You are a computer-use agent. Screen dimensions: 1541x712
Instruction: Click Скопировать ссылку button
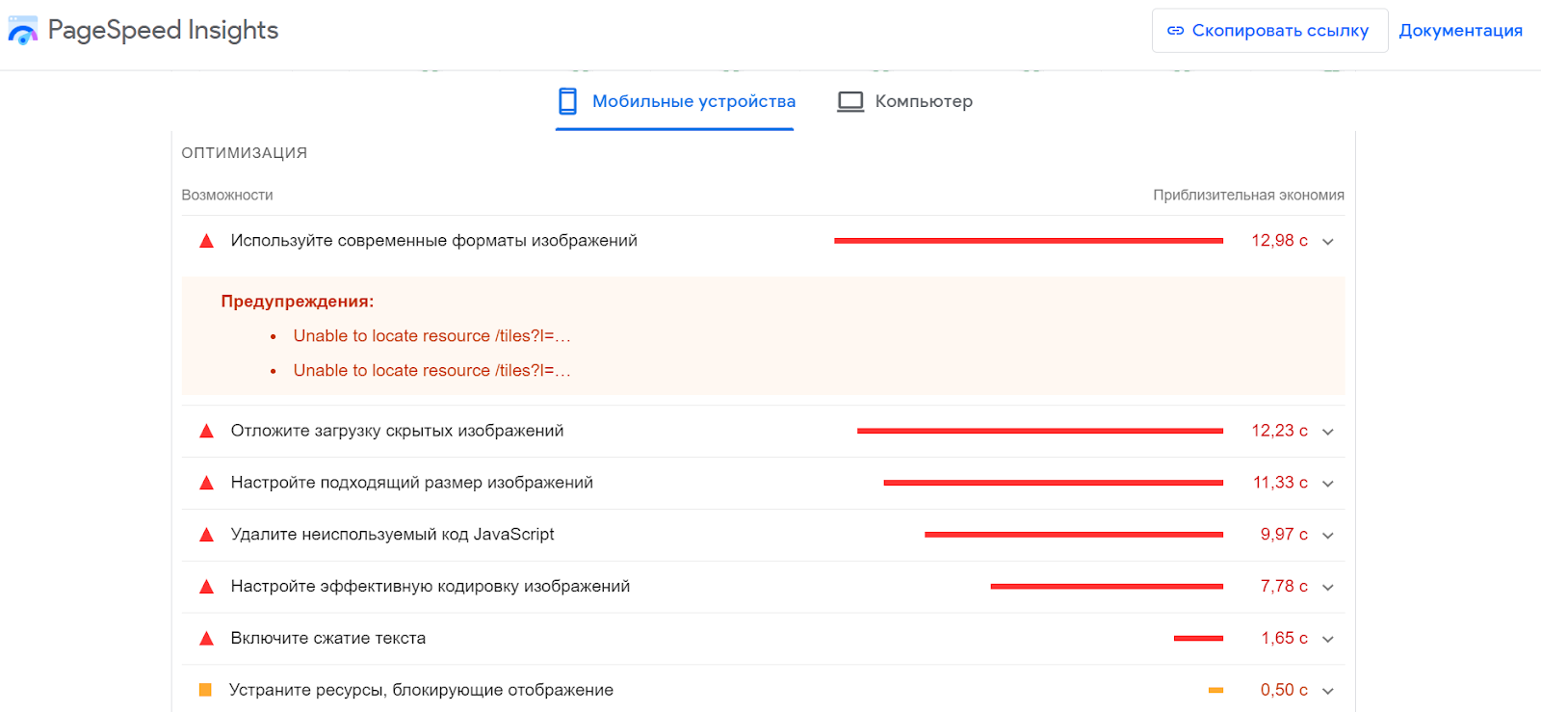click(x=1269, y=31)
